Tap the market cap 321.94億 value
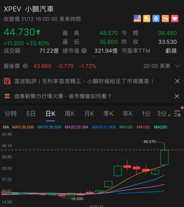The width and height of the screenshot is (184, 207). 106,51
